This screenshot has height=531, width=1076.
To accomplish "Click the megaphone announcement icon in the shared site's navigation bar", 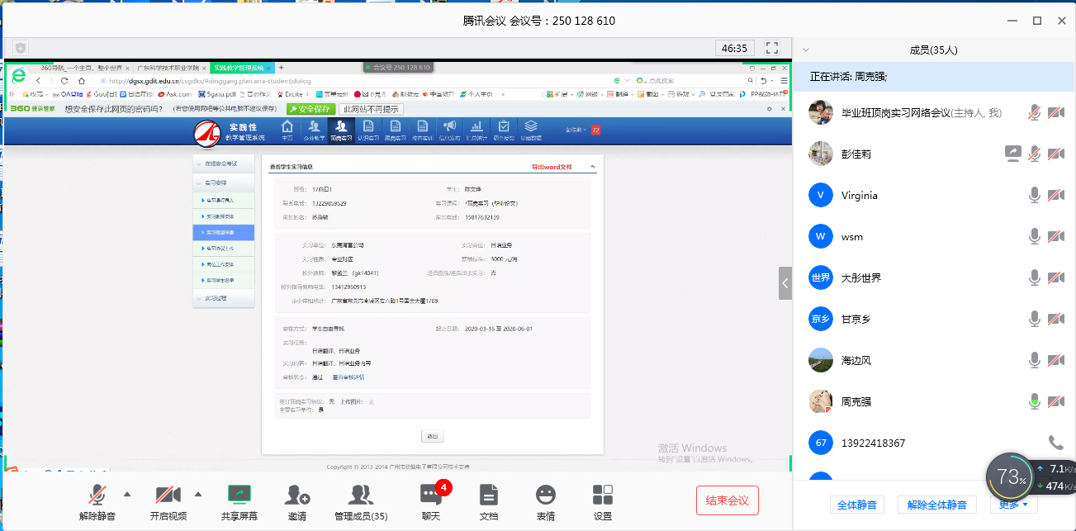I will (449, 130).
